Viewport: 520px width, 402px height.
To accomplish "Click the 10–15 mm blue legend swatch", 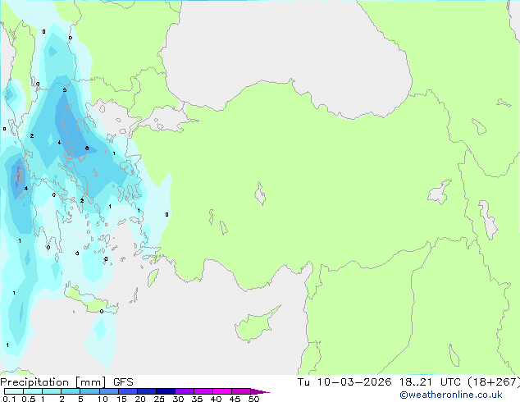I will [109, 391].
